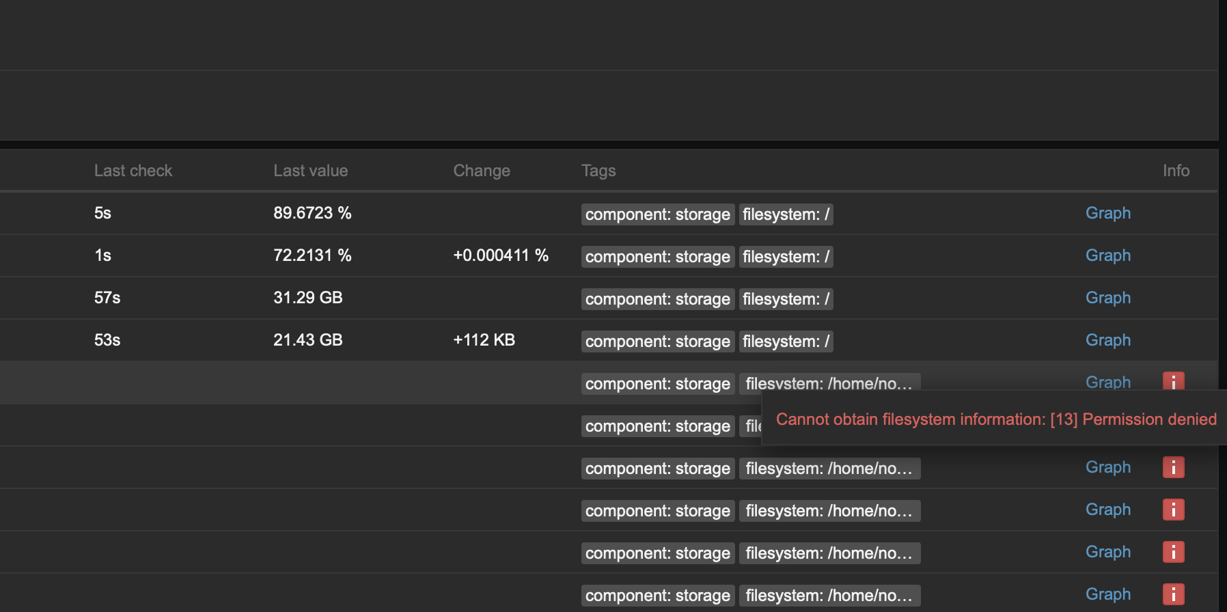
Task: View the Graph for the 31.29 GB item
Action: coord(1107,298)
